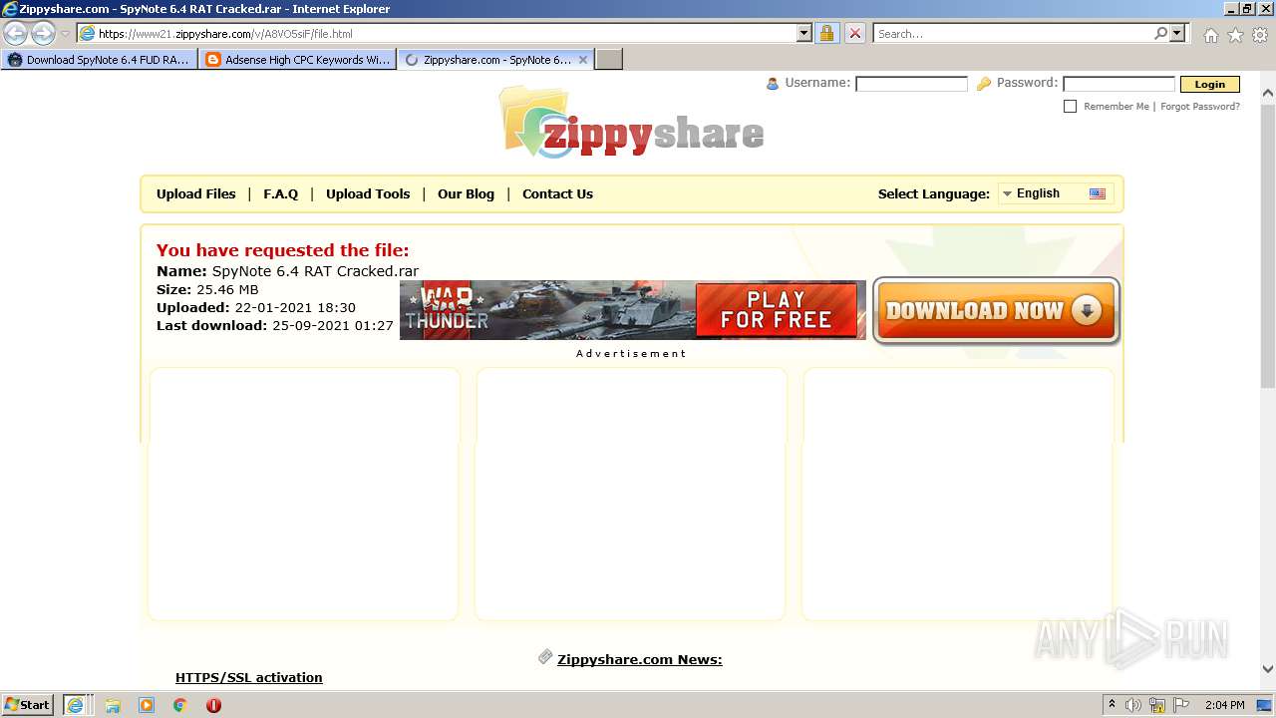
Task: Open the security lock report icon
Action: pyautogui.click(x=826, y=33)
